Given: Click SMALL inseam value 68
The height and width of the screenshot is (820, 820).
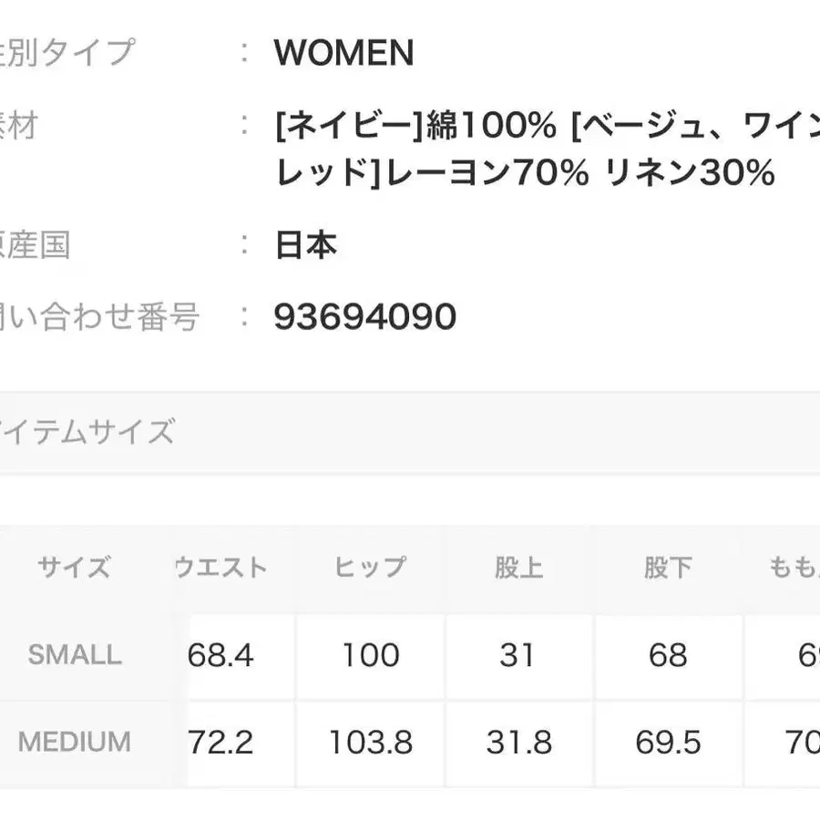Looking at the screenshot, I should point(667,654).
